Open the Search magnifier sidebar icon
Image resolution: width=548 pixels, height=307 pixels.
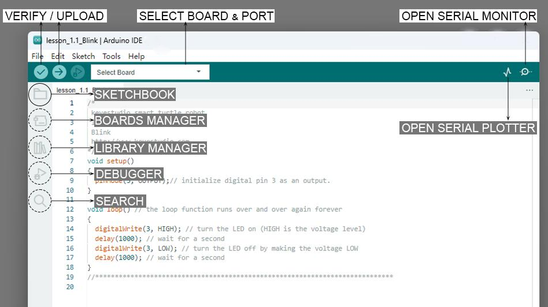[39, 201]
